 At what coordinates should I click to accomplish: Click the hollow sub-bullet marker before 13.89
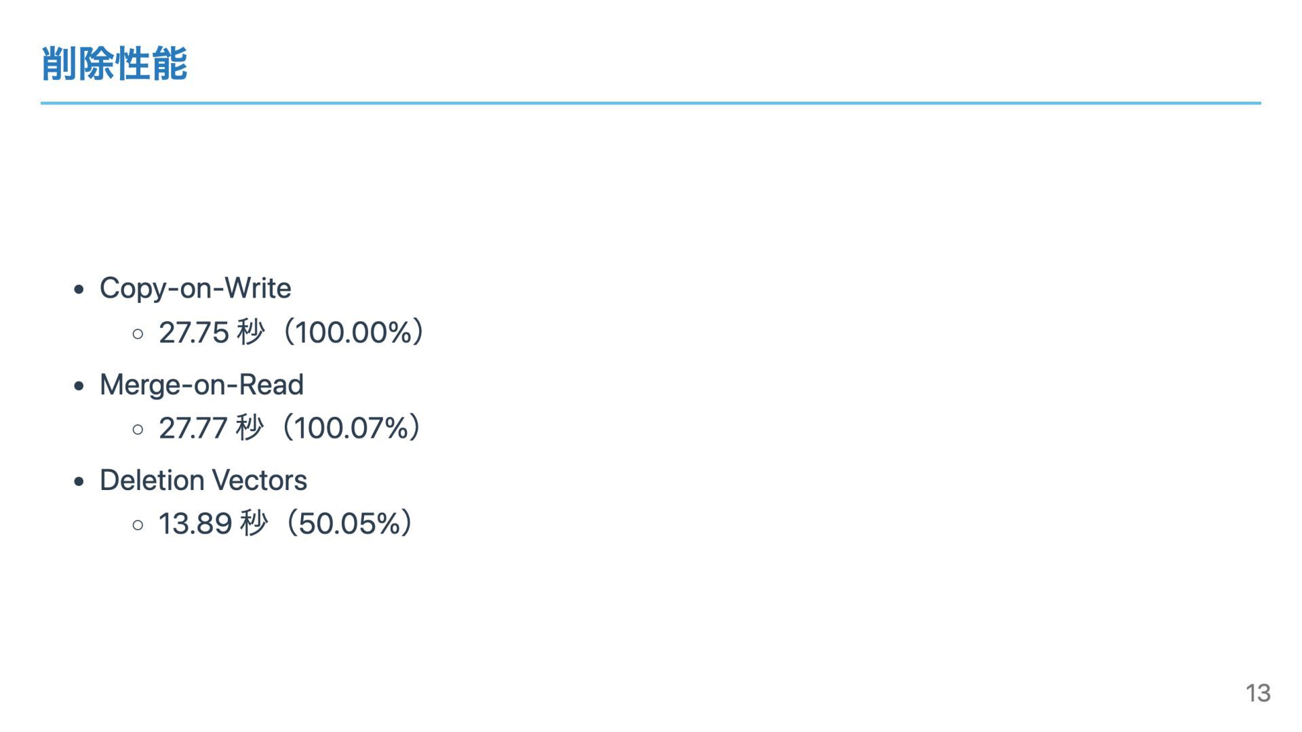pos(138,525)
